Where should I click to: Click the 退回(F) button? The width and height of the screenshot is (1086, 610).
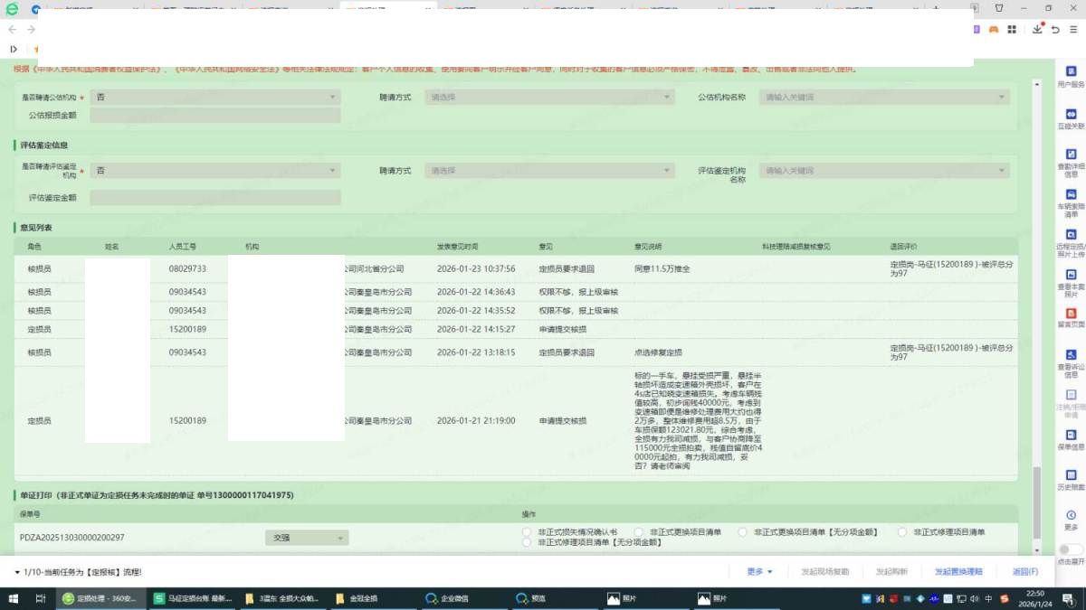(1024, 572)
